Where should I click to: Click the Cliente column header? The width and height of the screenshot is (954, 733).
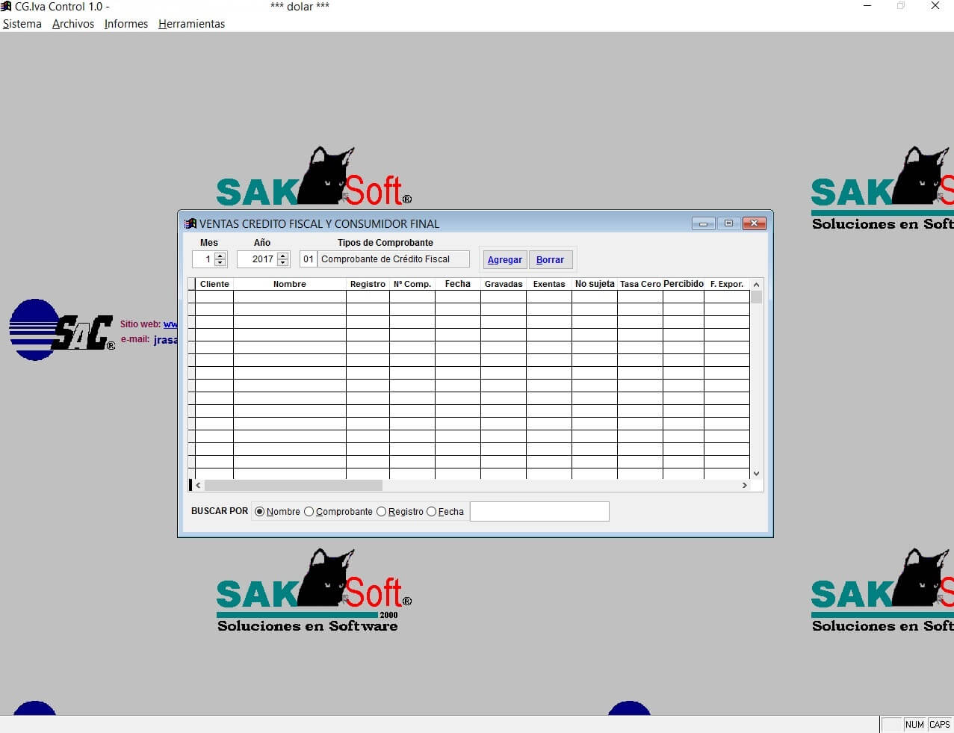pos(214,284)
